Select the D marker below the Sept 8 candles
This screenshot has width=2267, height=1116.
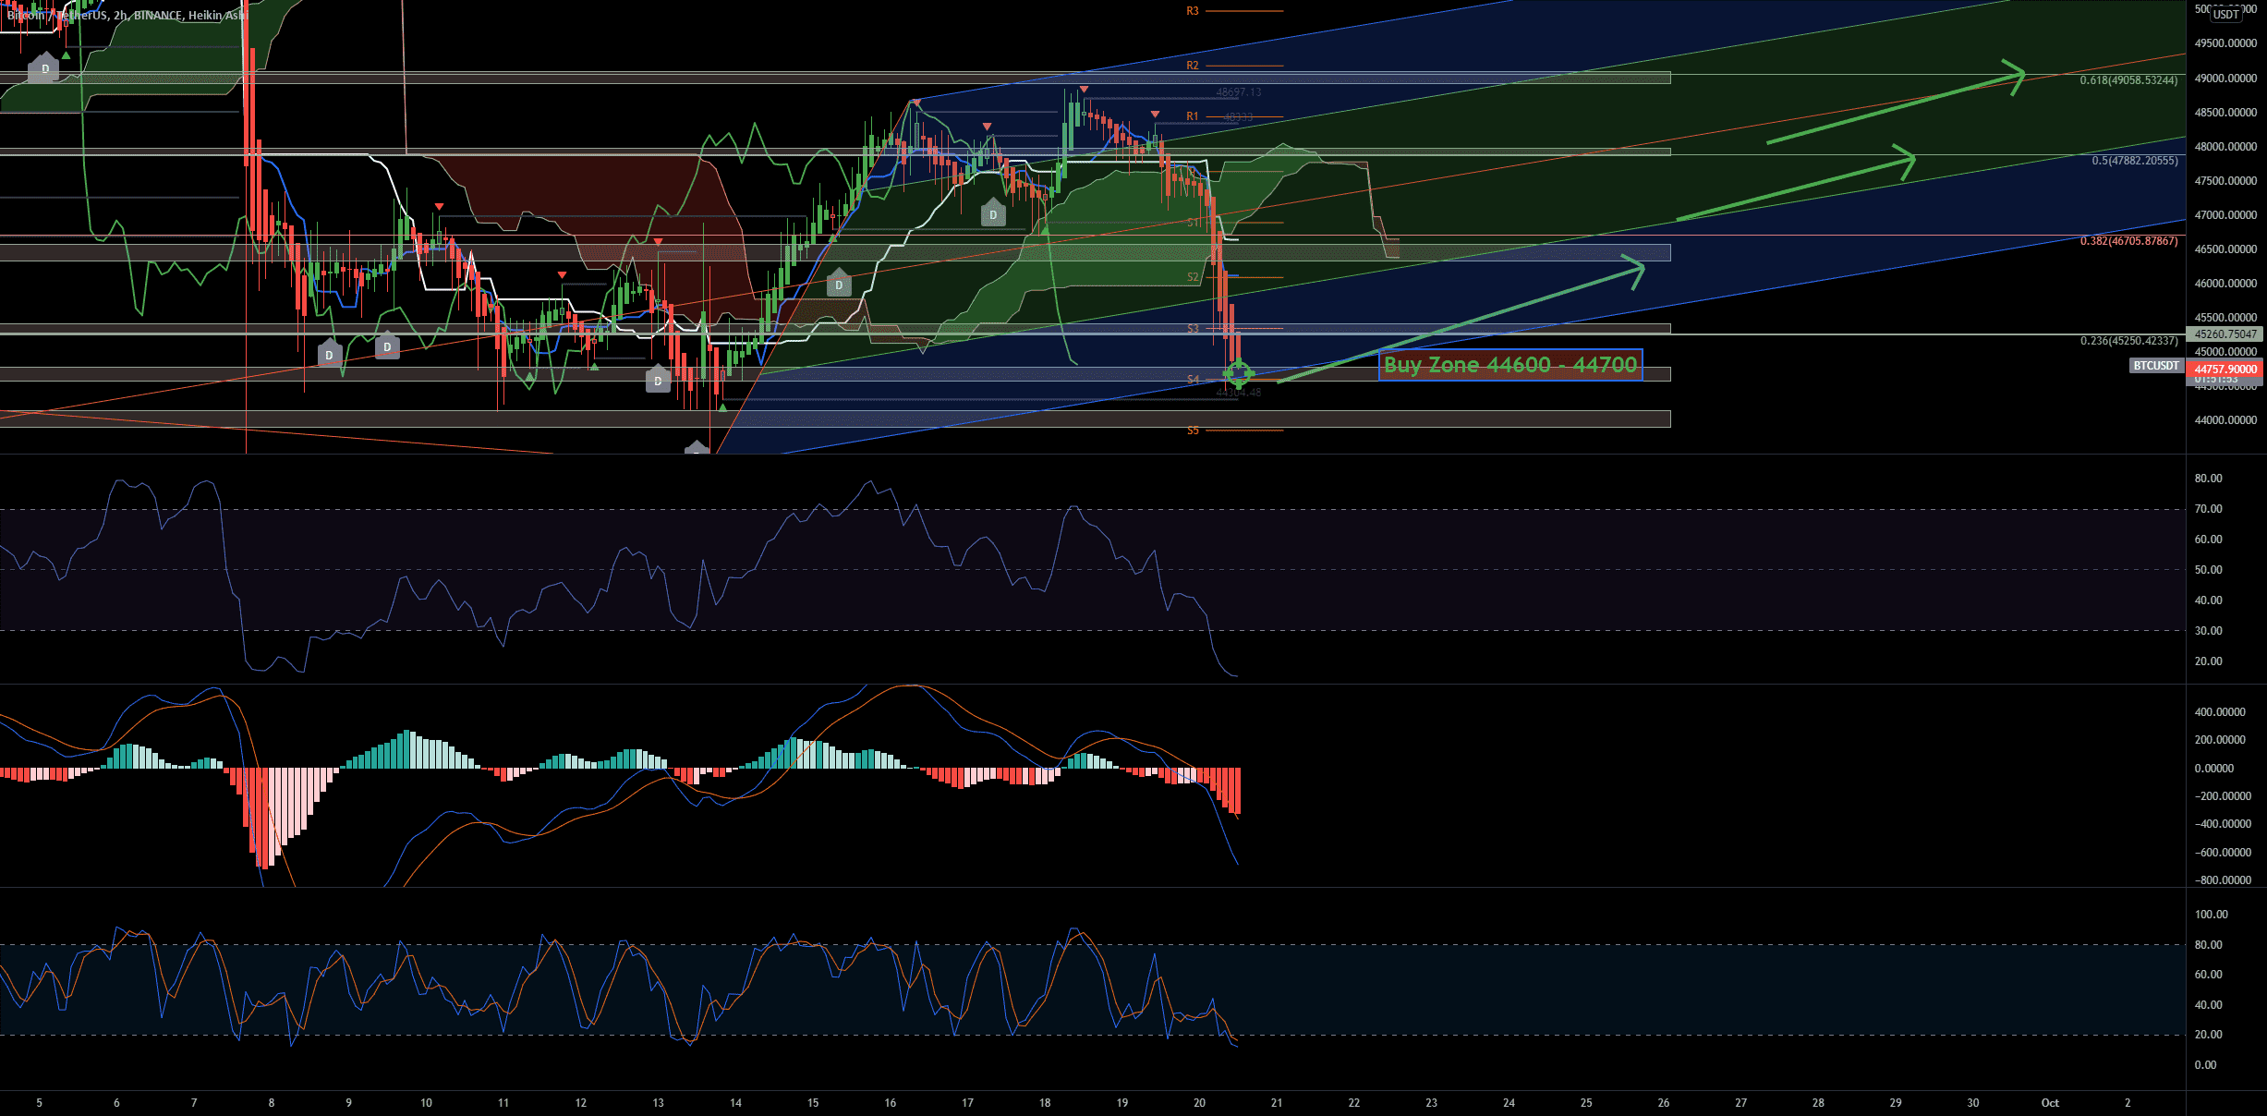330,354
